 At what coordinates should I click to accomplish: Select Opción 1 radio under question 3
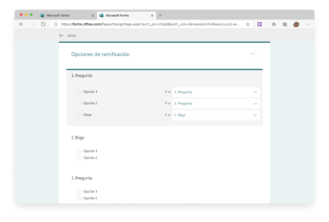(x=79, y=192)
